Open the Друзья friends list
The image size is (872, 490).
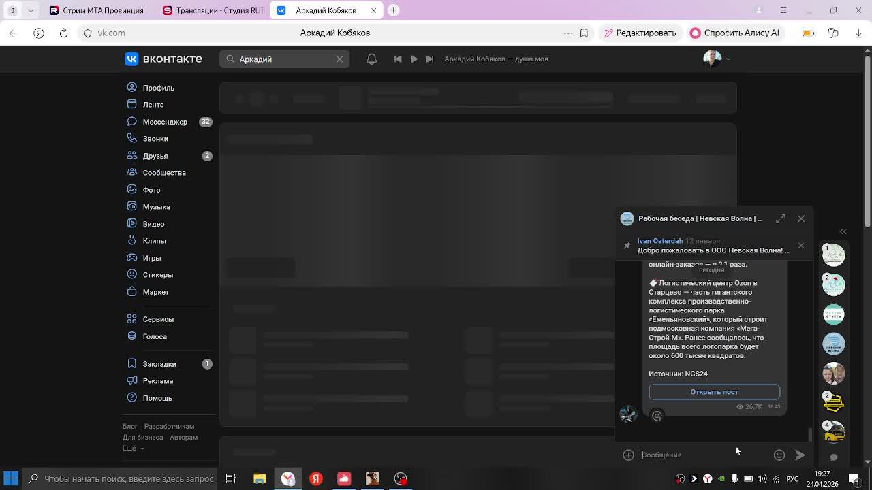coord(155,156)
